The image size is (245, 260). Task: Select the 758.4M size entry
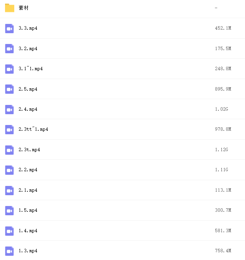click(223, 251)
